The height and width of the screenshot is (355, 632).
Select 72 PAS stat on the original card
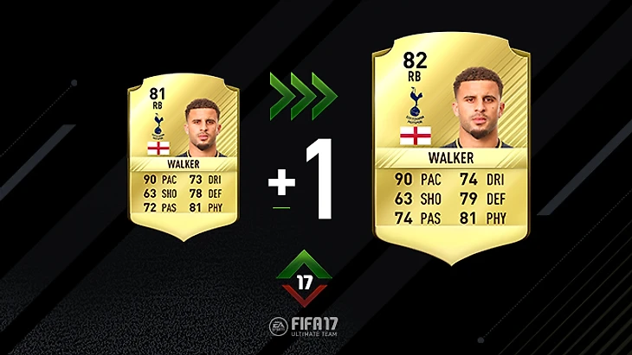pos(160,207)
